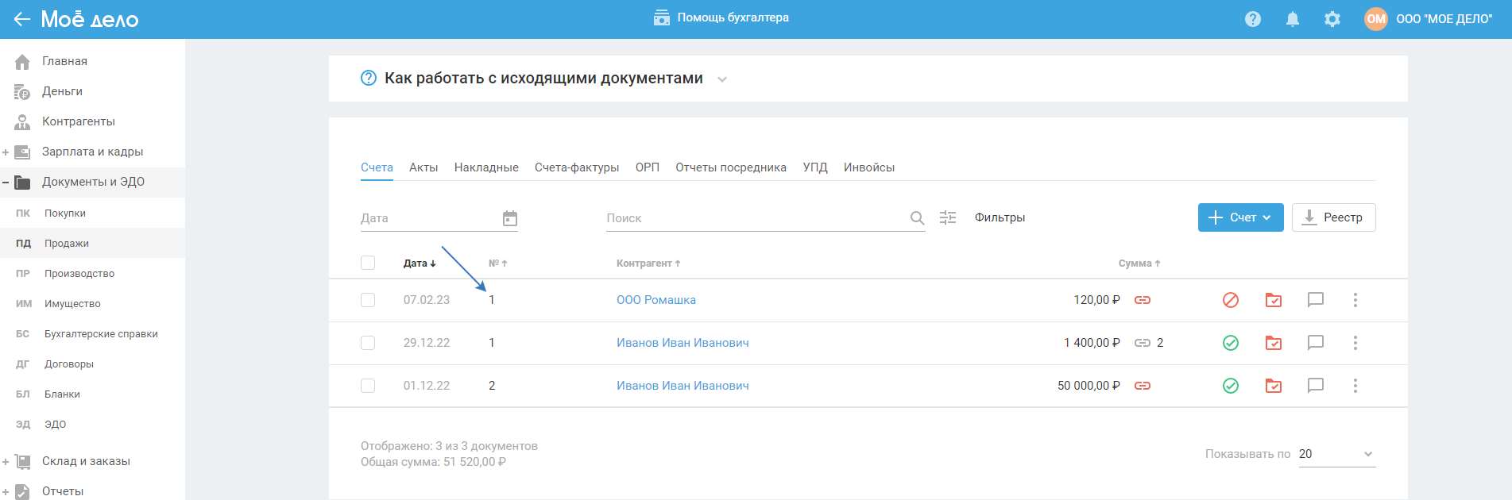Open the calendar date picker icon
This screenshot has width=1512, height=500.
(x=510, y=218)
